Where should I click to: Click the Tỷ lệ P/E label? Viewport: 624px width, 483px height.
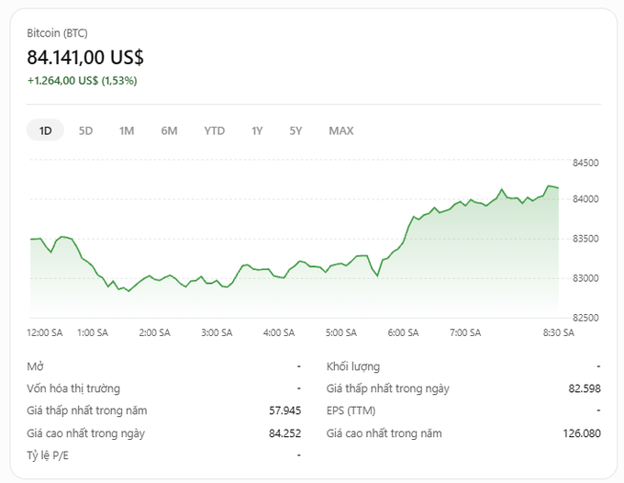click(48, 455)
